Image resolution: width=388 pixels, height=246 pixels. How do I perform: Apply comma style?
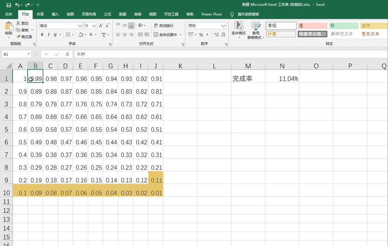[207, 35]
